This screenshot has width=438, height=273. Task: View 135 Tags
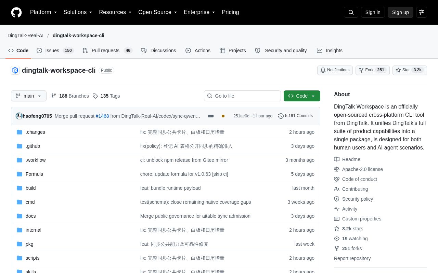pos(106,96)
